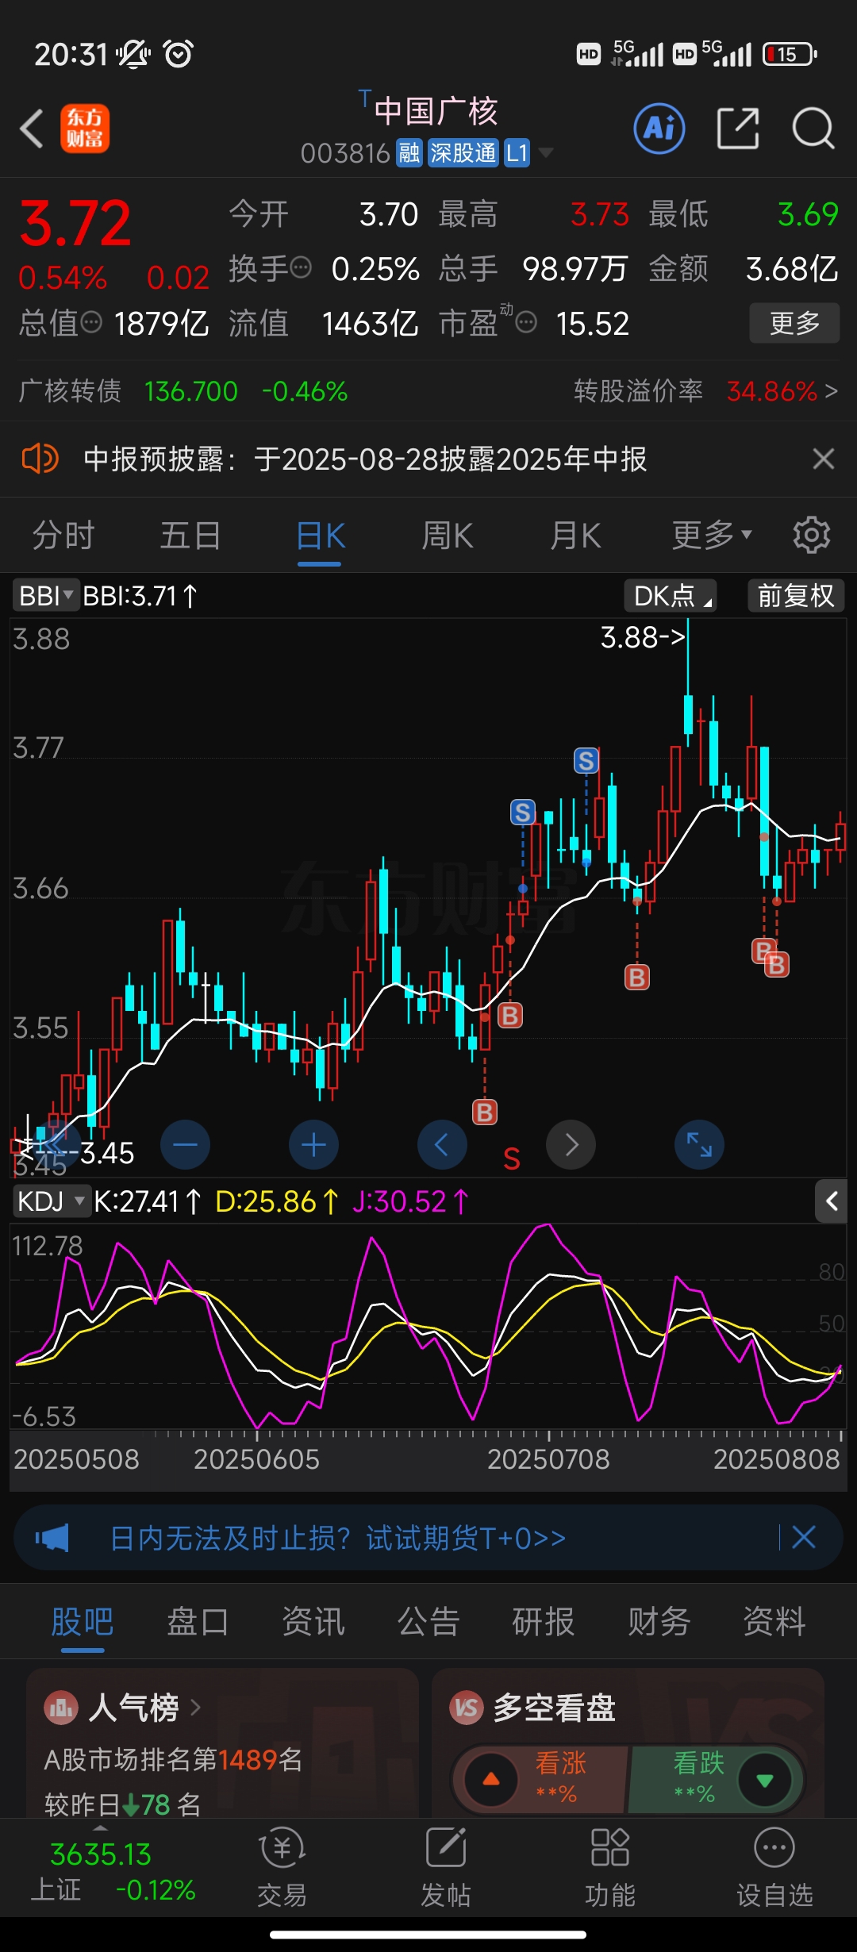Tap the 深股通 badge

[x=463, y=152]
